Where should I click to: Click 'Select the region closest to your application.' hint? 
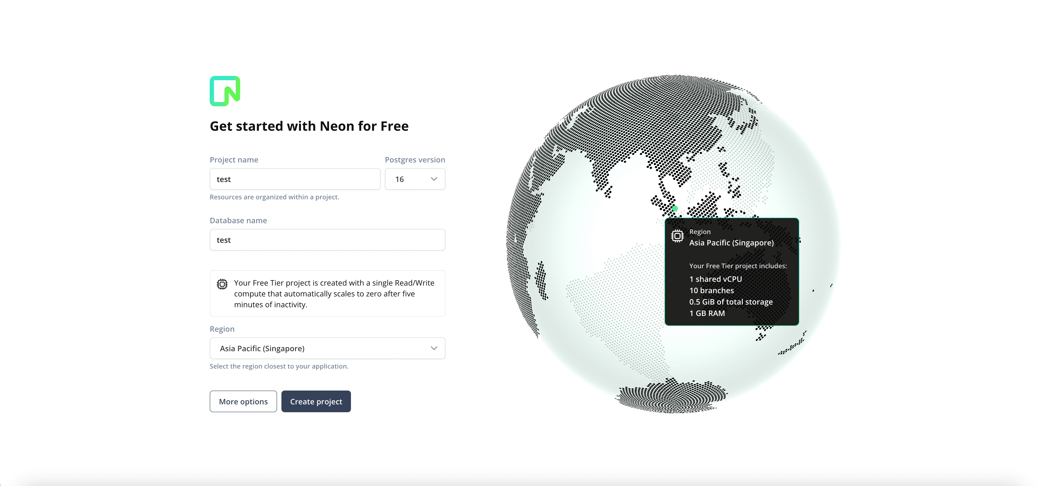tap(279, 366)
